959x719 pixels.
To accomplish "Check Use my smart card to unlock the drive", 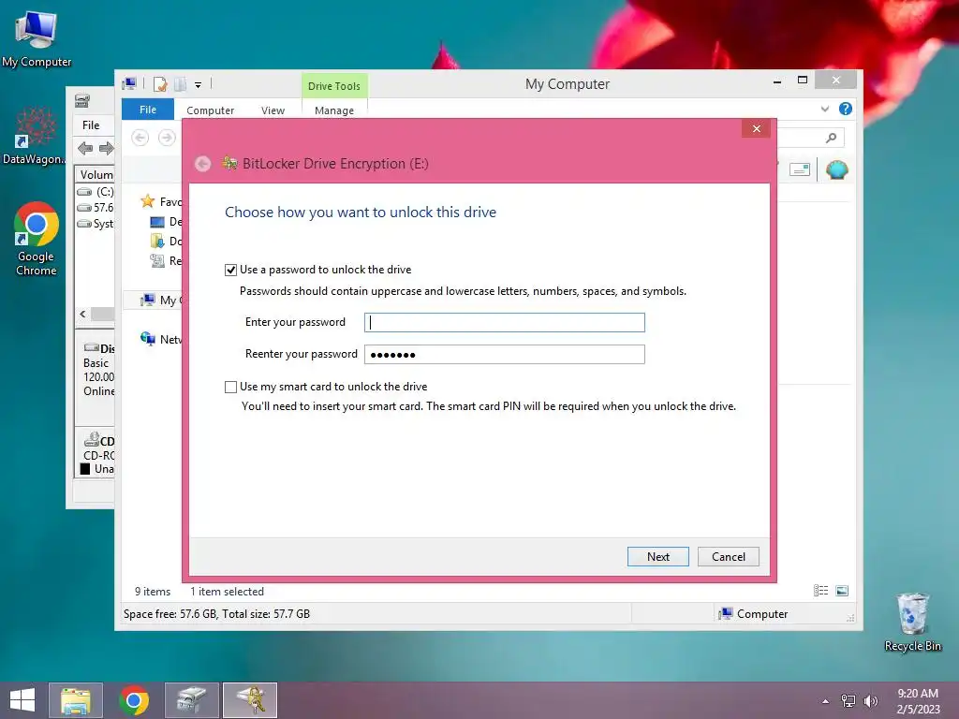I will click(230, 387).
